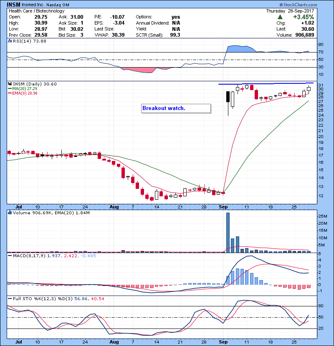Click the +3.45% percent change

tap(304, 17)
